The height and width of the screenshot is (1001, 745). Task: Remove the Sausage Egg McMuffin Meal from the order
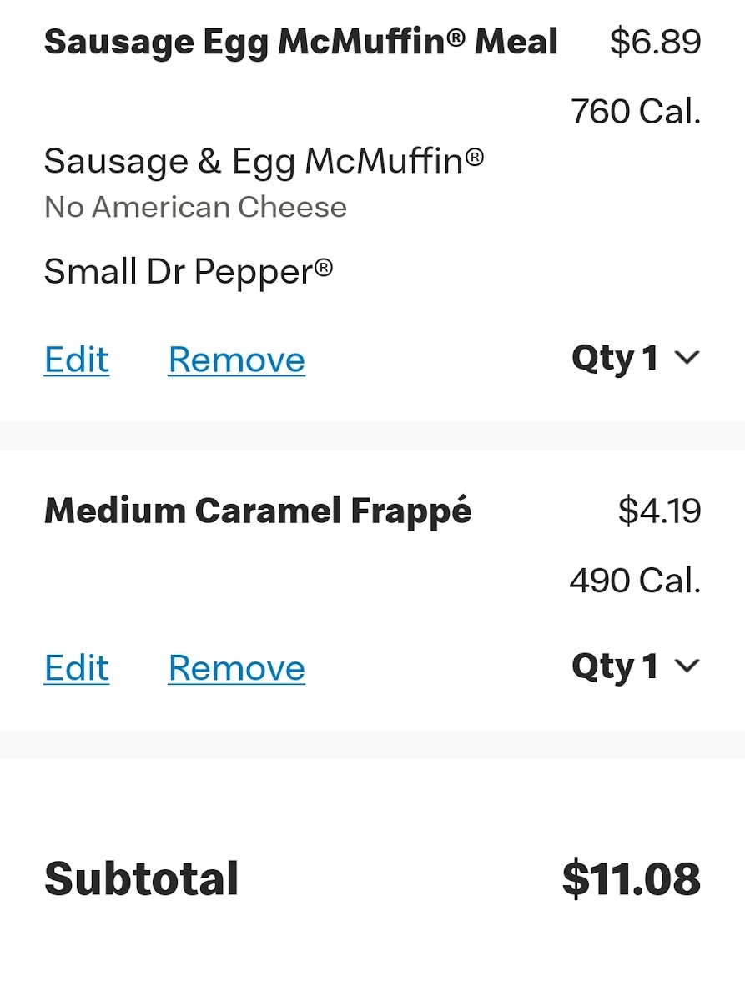coord(236,360)
